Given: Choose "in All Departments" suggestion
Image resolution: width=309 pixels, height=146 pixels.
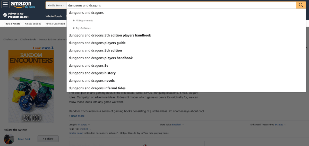Looking at the screenshot, I should [186, 21].
